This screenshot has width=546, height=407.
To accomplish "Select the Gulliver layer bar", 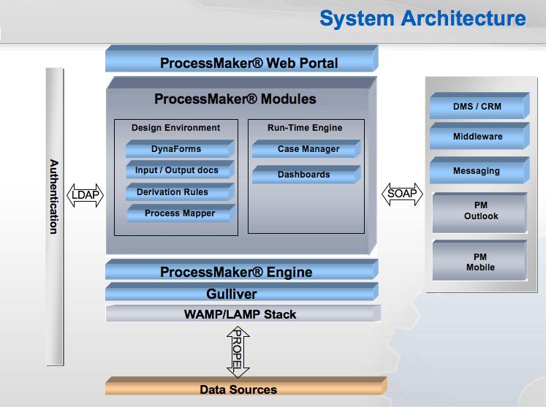I will [x=240, y=294].
